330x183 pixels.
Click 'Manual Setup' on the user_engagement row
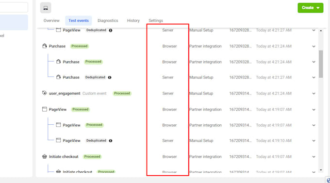[x=201, y=93]
